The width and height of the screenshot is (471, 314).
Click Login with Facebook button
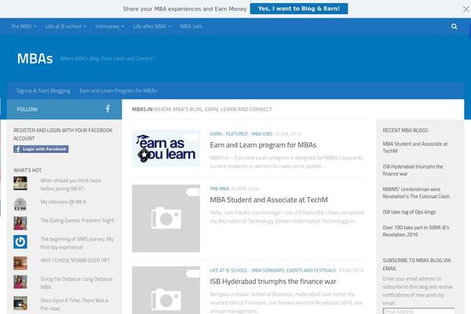(x=41, y=149)
